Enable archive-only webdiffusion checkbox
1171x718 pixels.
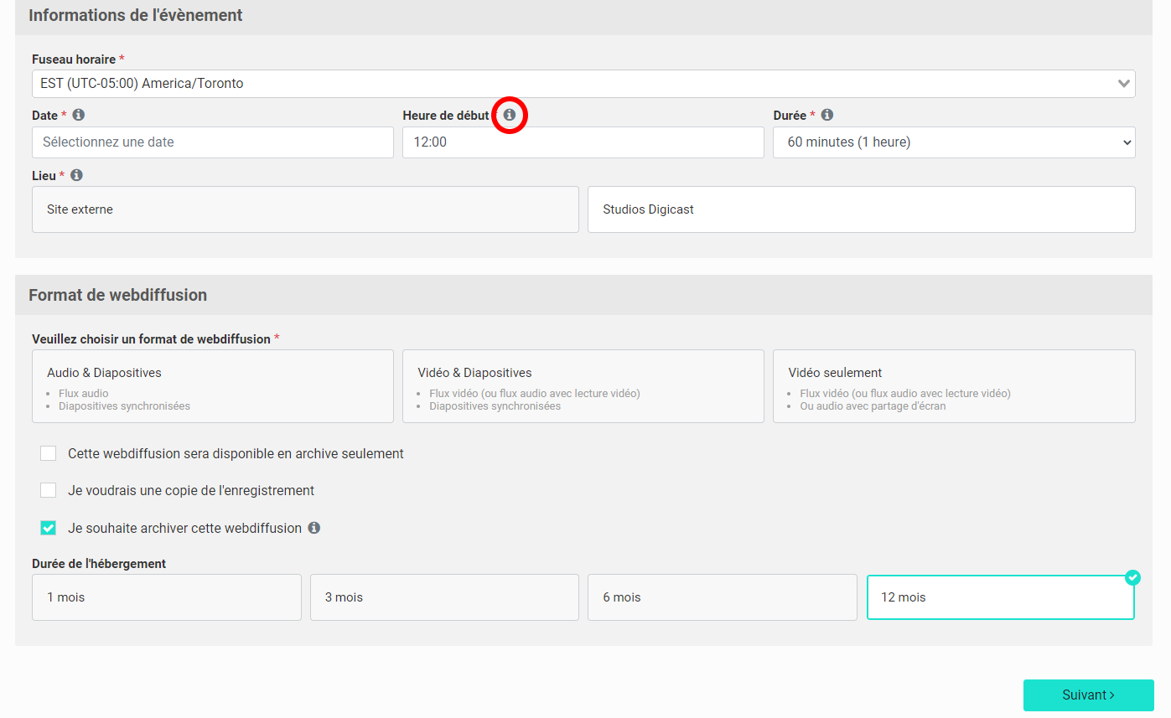point(49,453)
